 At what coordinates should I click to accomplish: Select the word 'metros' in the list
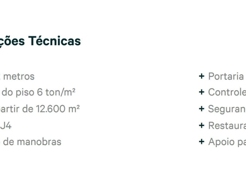[19, 76]
